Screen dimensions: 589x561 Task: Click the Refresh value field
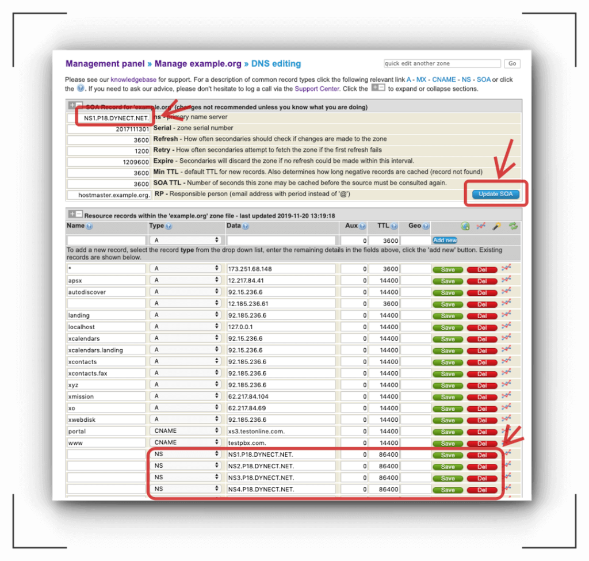click(x=109, y=140)
